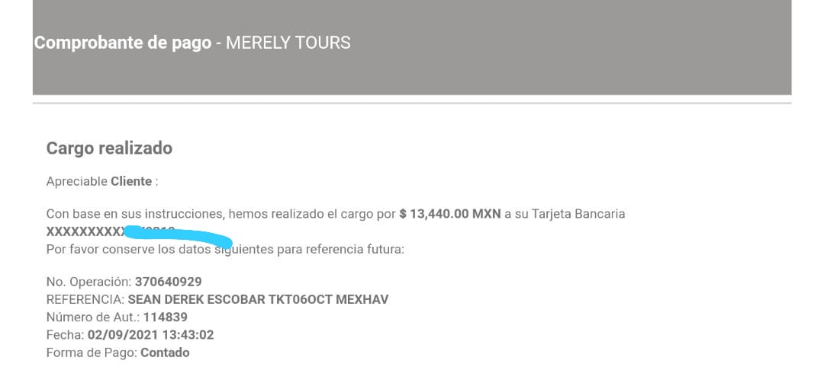Screen dimensions: 824x370
Task: Click the blue scribble covering card digits
Action: [x=179, y=236]
